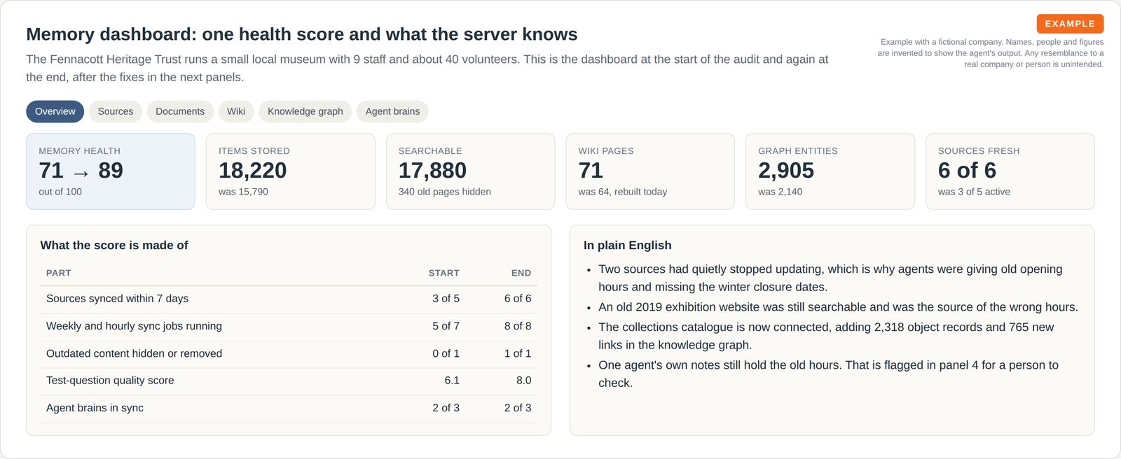
Task: Click the value '6 of 6' in Sources Fresh card
Action: (x=967, y=170)
